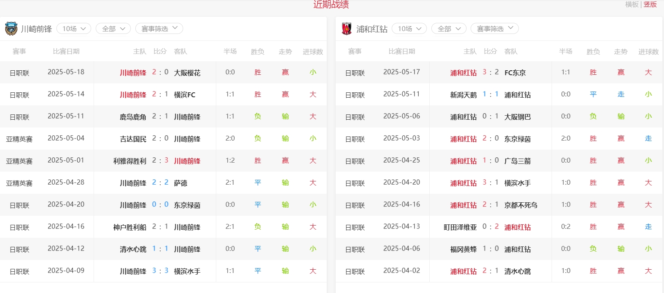Click 利雅得胜利 team name

[130, 161]
